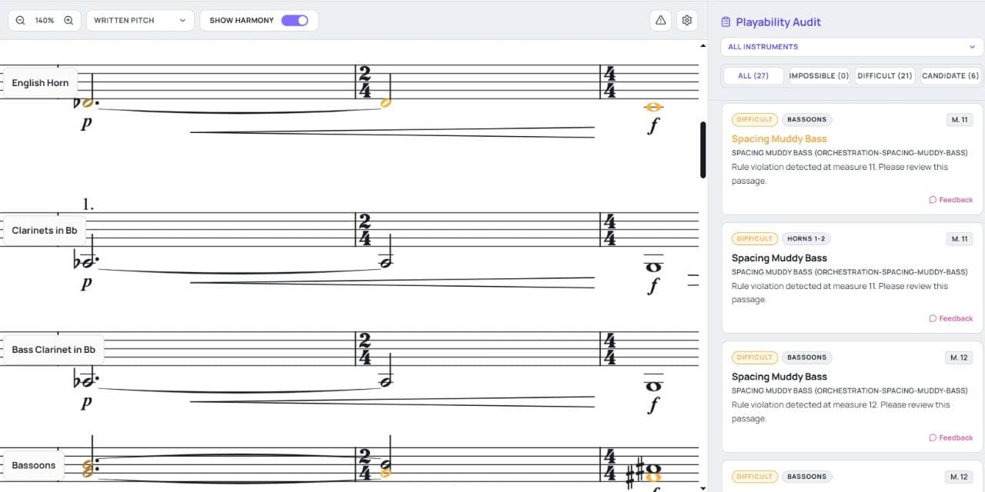Open the settings gear icon button

tap(687, 21)
